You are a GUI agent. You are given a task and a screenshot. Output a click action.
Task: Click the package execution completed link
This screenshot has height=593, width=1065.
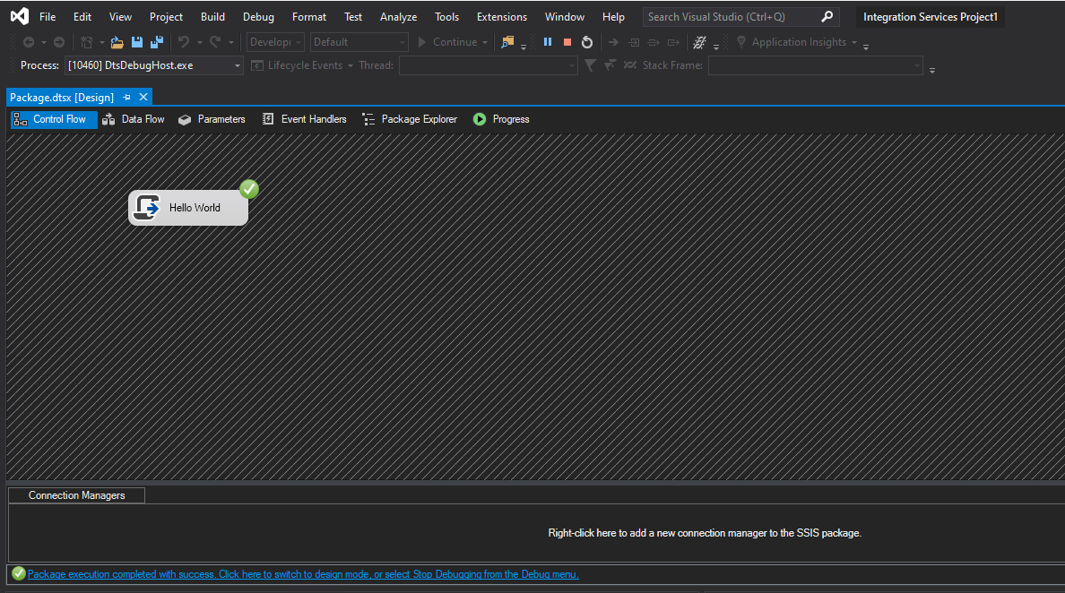point(303,574)
